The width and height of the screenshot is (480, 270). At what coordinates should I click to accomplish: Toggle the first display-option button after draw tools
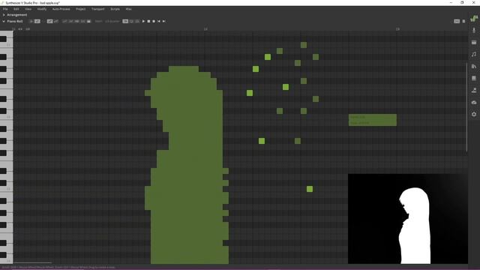coord(64,21)
